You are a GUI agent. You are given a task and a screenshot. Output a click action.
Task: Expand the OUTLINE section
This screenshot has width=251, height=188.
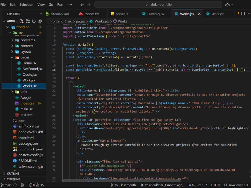tap(24, 174)
